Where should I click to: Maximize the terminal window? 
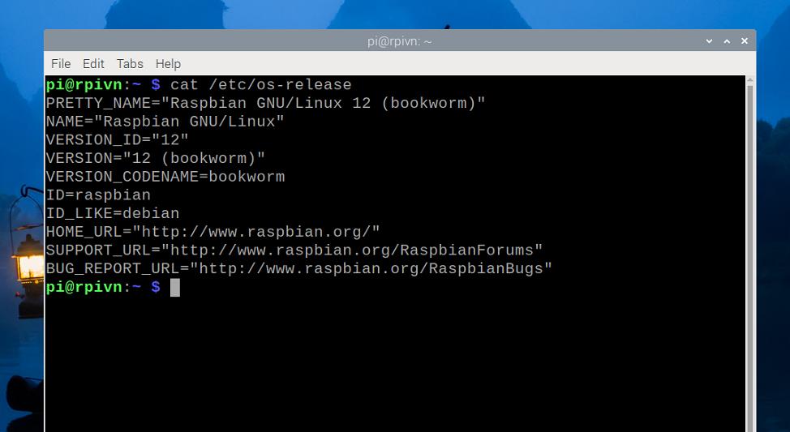(725, 41)
